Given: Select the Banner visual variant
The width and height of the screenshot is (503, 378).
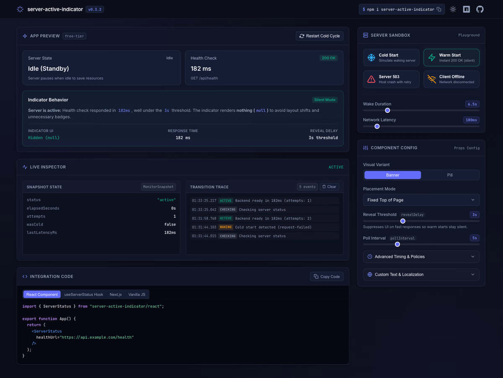Looking at the screenshot, I should click(393, 175).
